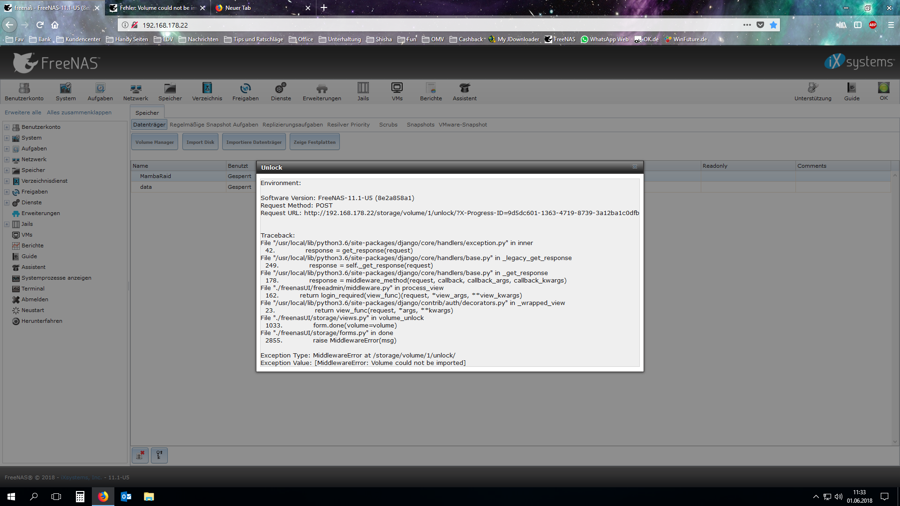Open the Aufgaben toolbar icon
Image resolution: width=900 pixels, height=506 pixels.
pos(100,91)
